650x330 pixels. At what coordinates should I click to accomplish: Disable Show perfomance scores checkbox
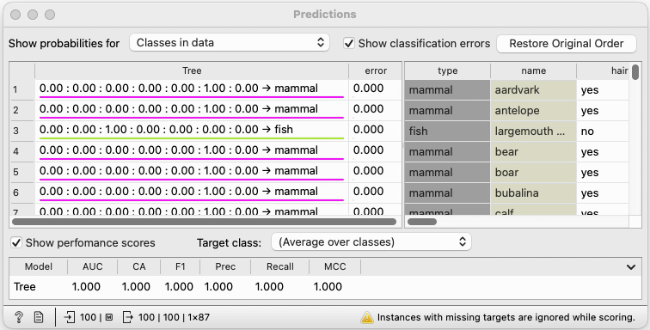[x=16, y=242]
